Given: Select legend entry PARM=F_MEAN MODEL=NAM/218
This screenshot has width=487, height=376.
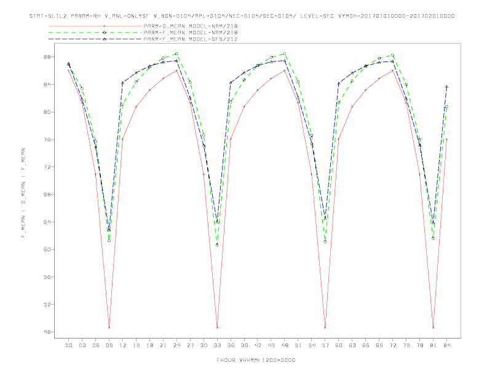Looking at the screenshot, I should point(191,33).
